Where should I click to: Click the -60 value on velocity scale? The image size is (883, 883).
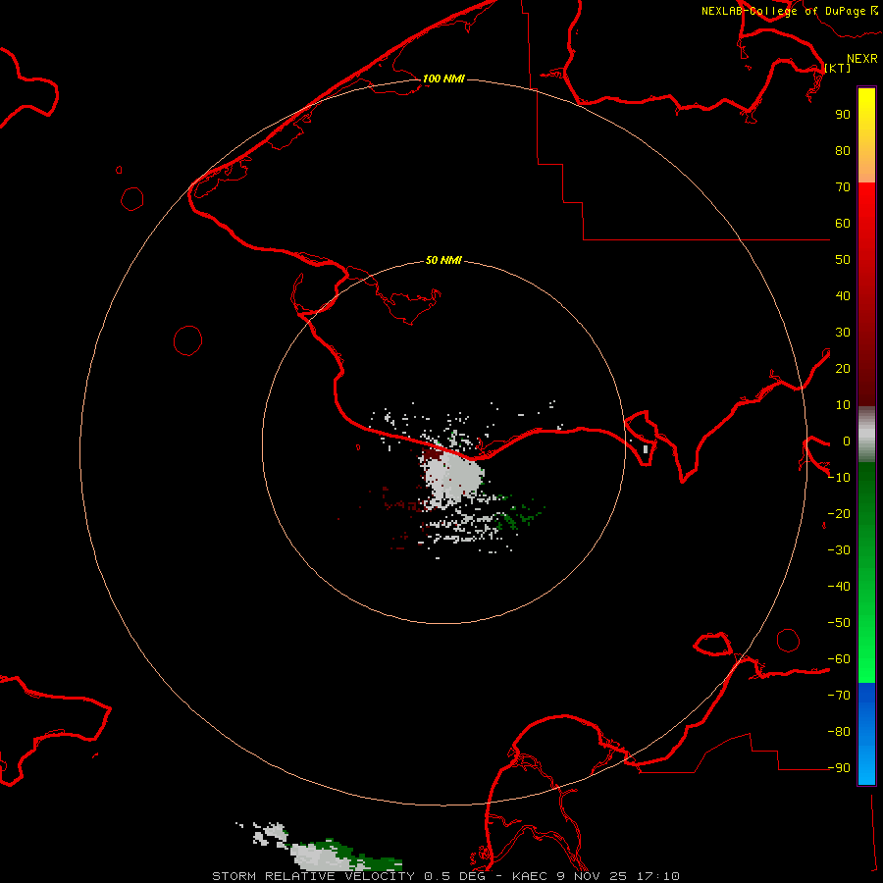click(x=839, y=659)
